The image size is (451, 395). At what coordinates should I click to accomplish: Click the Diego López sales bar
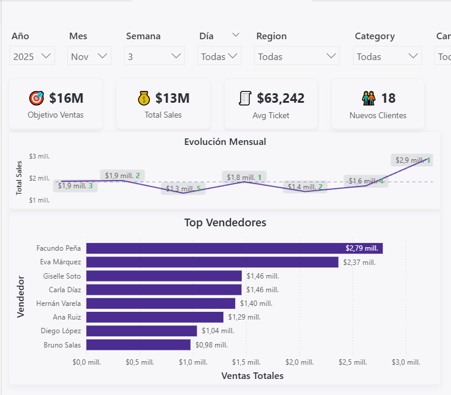(x=141, y=331)
